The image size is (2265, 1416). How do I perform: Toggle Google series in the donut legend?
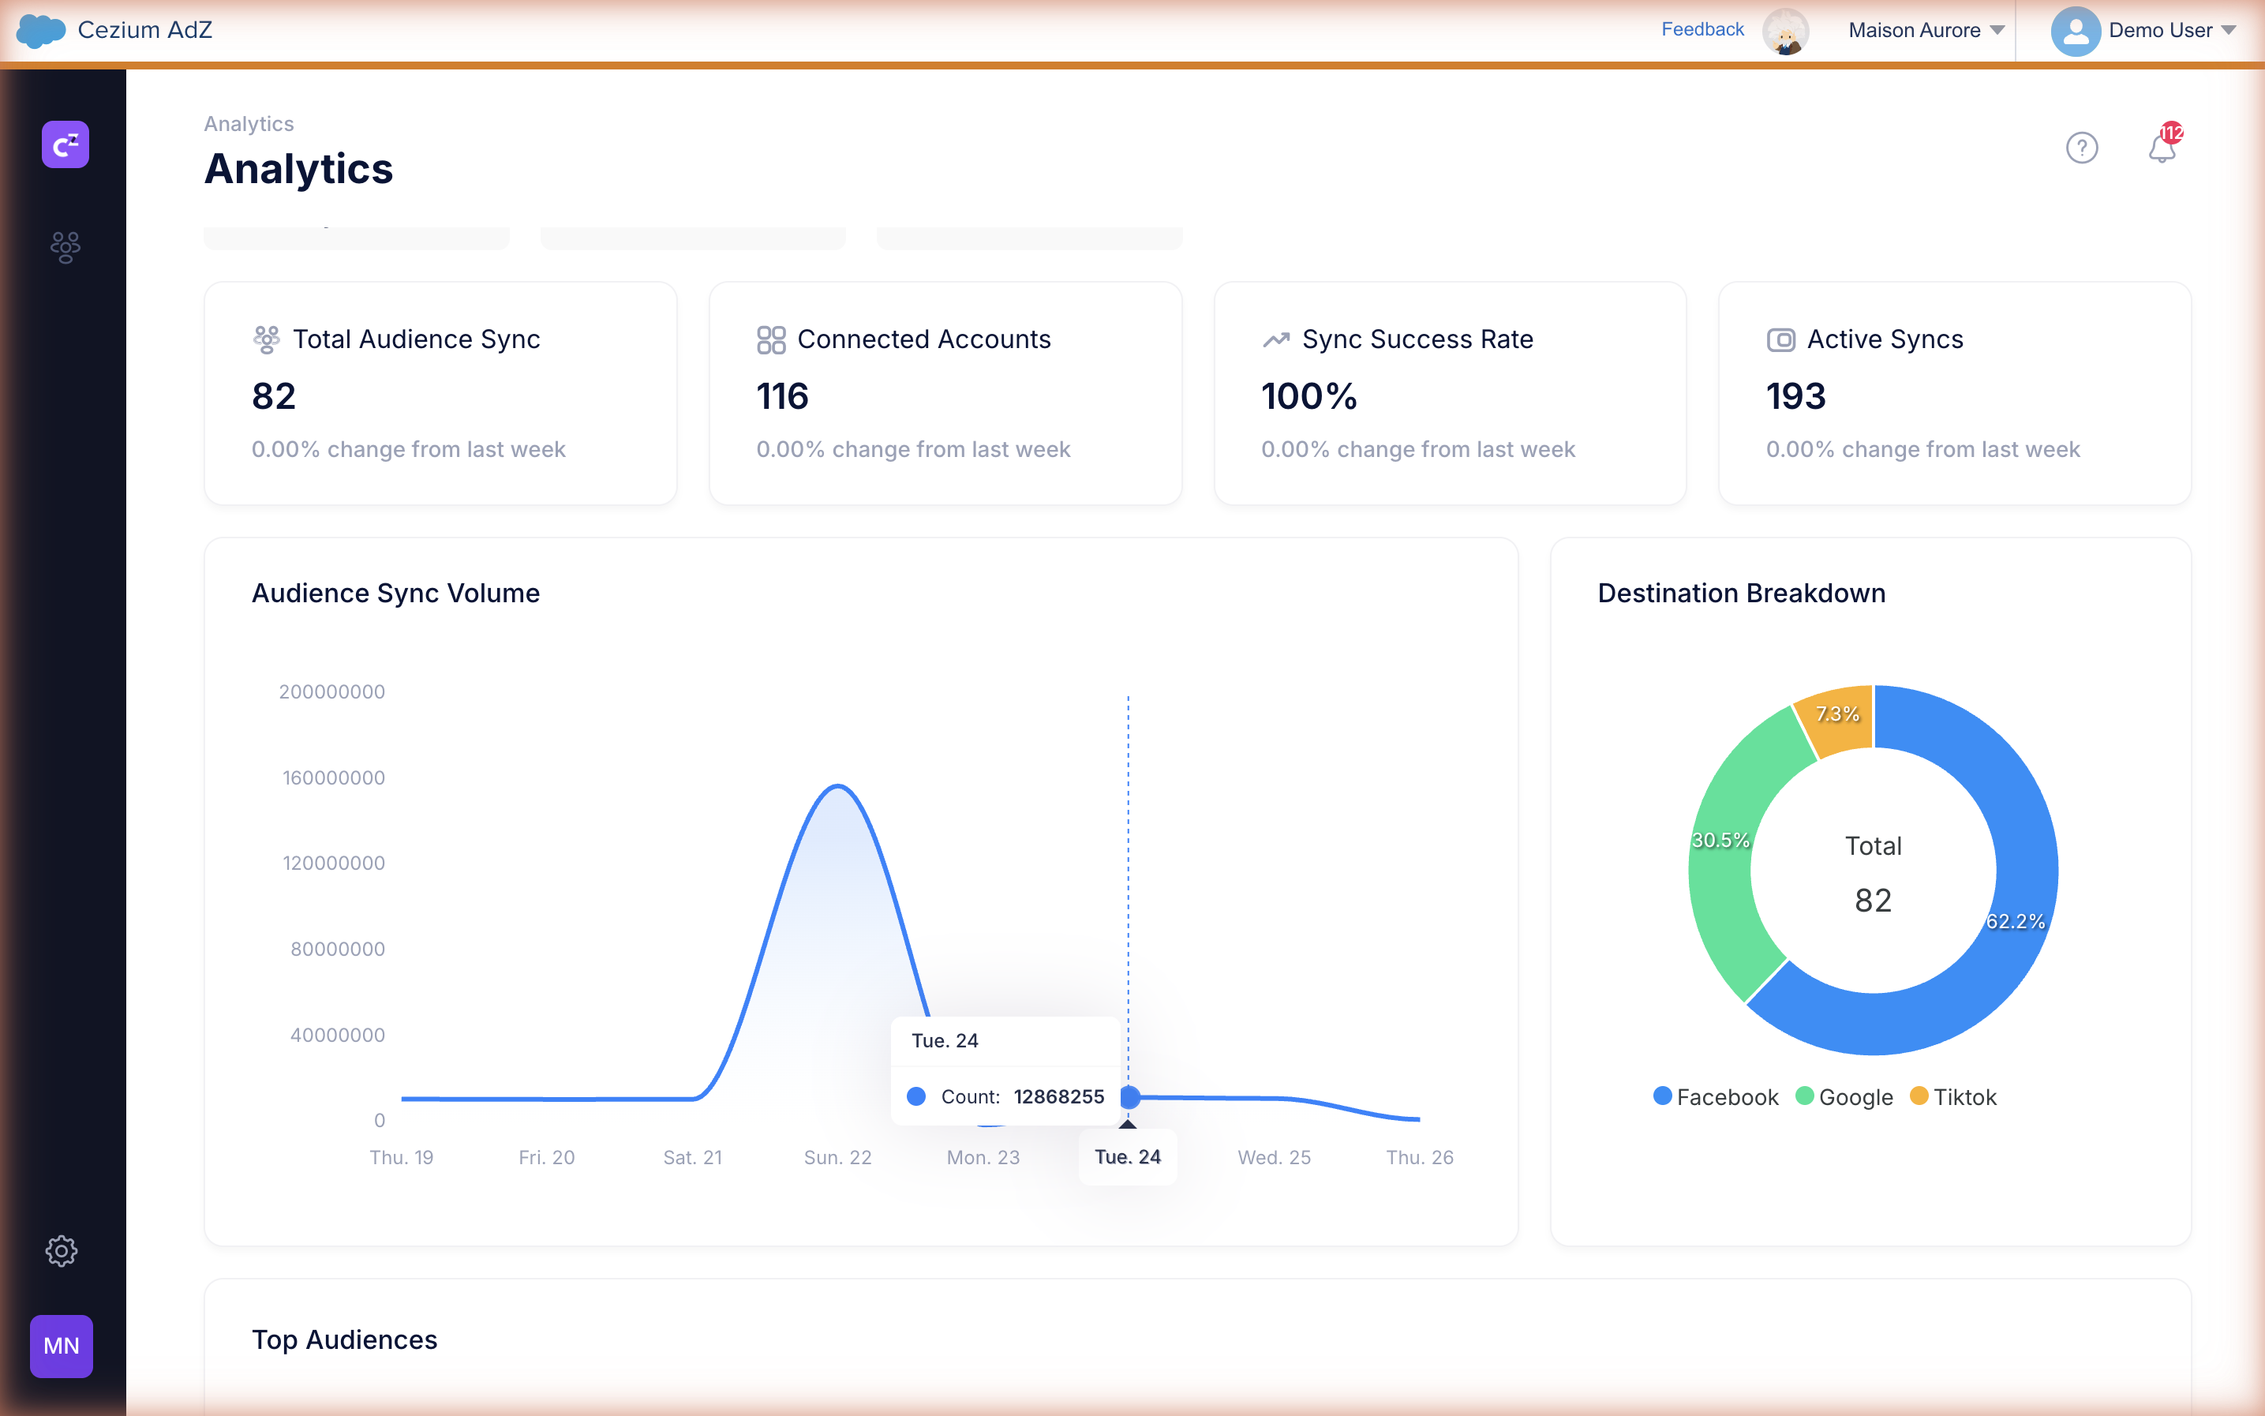pos(1844,1096)
